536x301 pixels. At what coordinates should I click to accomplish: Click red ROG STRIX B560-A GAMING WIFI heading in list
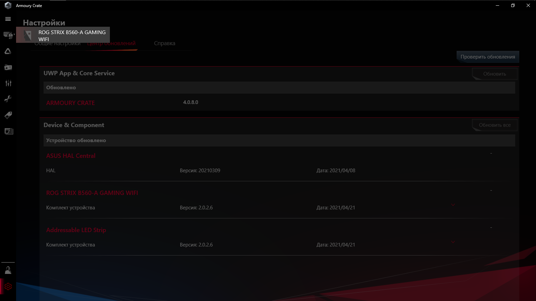[92, 193]
